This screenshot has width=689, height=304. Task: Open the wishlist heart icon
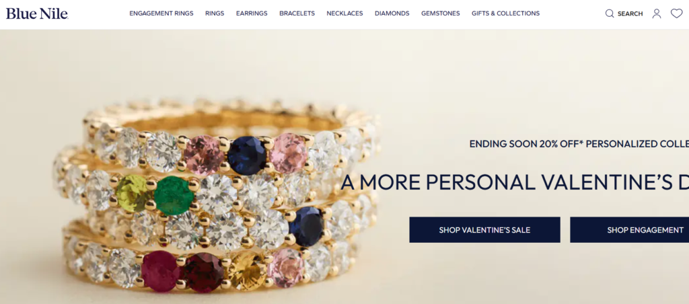click(x=677, y=13)
